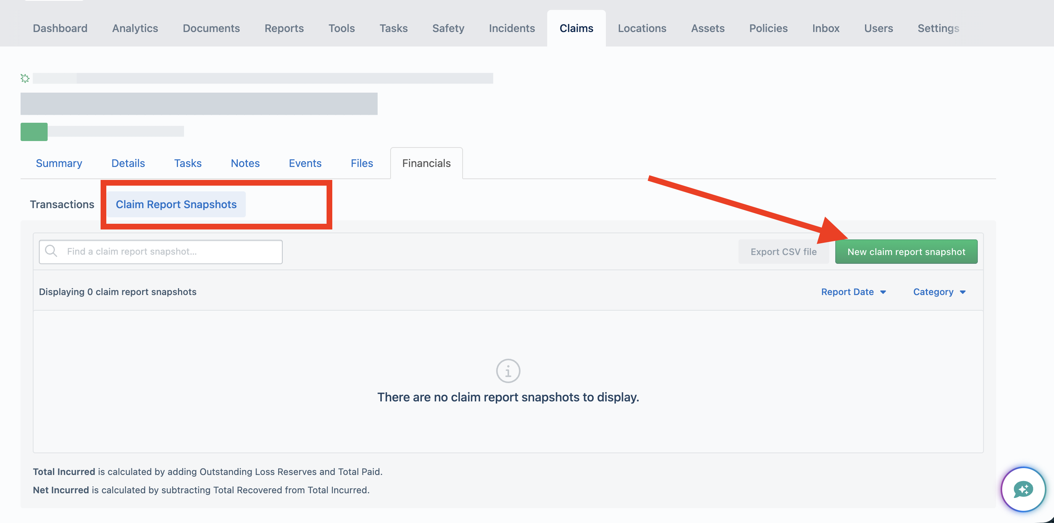This screenshot has width=1054, height=523.
Task: Expand the Report Date sort dropdown
Action: [853, 292]
